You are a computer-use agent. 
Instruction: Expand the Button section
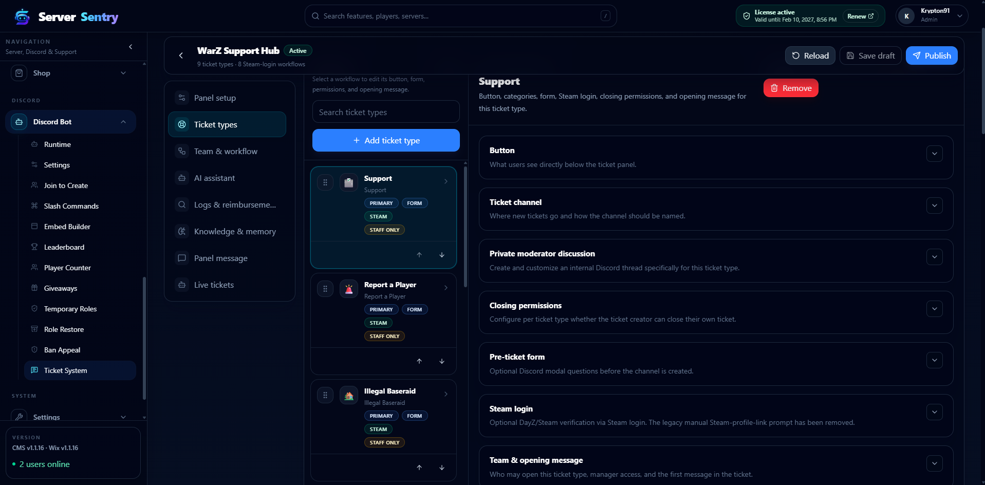(935, 154)
